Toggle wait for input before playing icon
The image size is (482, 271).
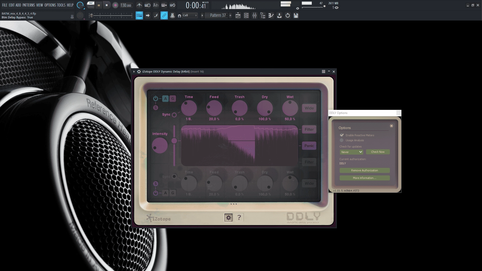(x=148, y=5)
